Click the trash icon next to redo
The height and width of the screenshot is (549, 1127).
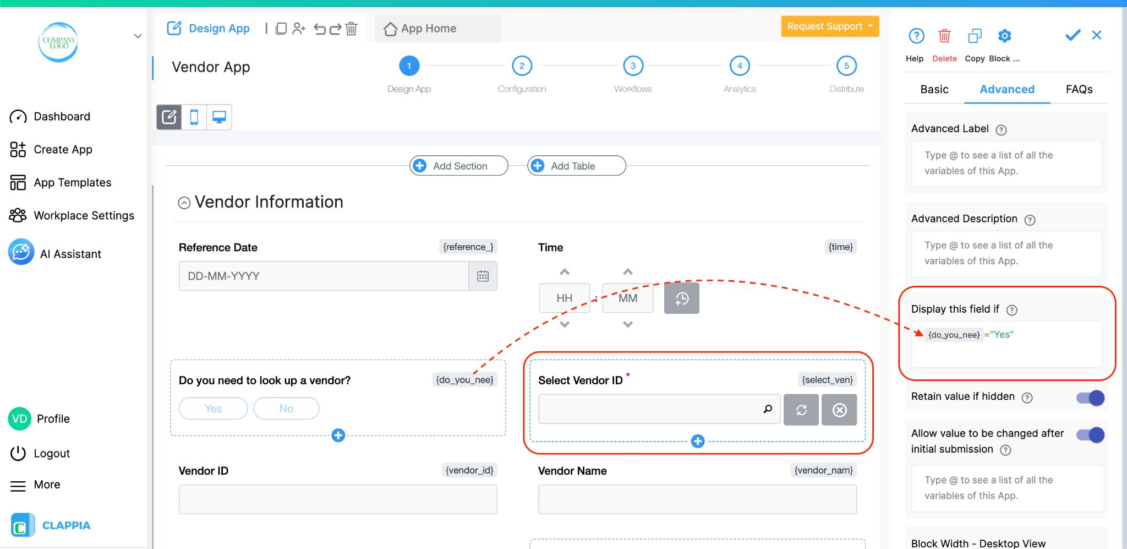[x=352, y=29]
